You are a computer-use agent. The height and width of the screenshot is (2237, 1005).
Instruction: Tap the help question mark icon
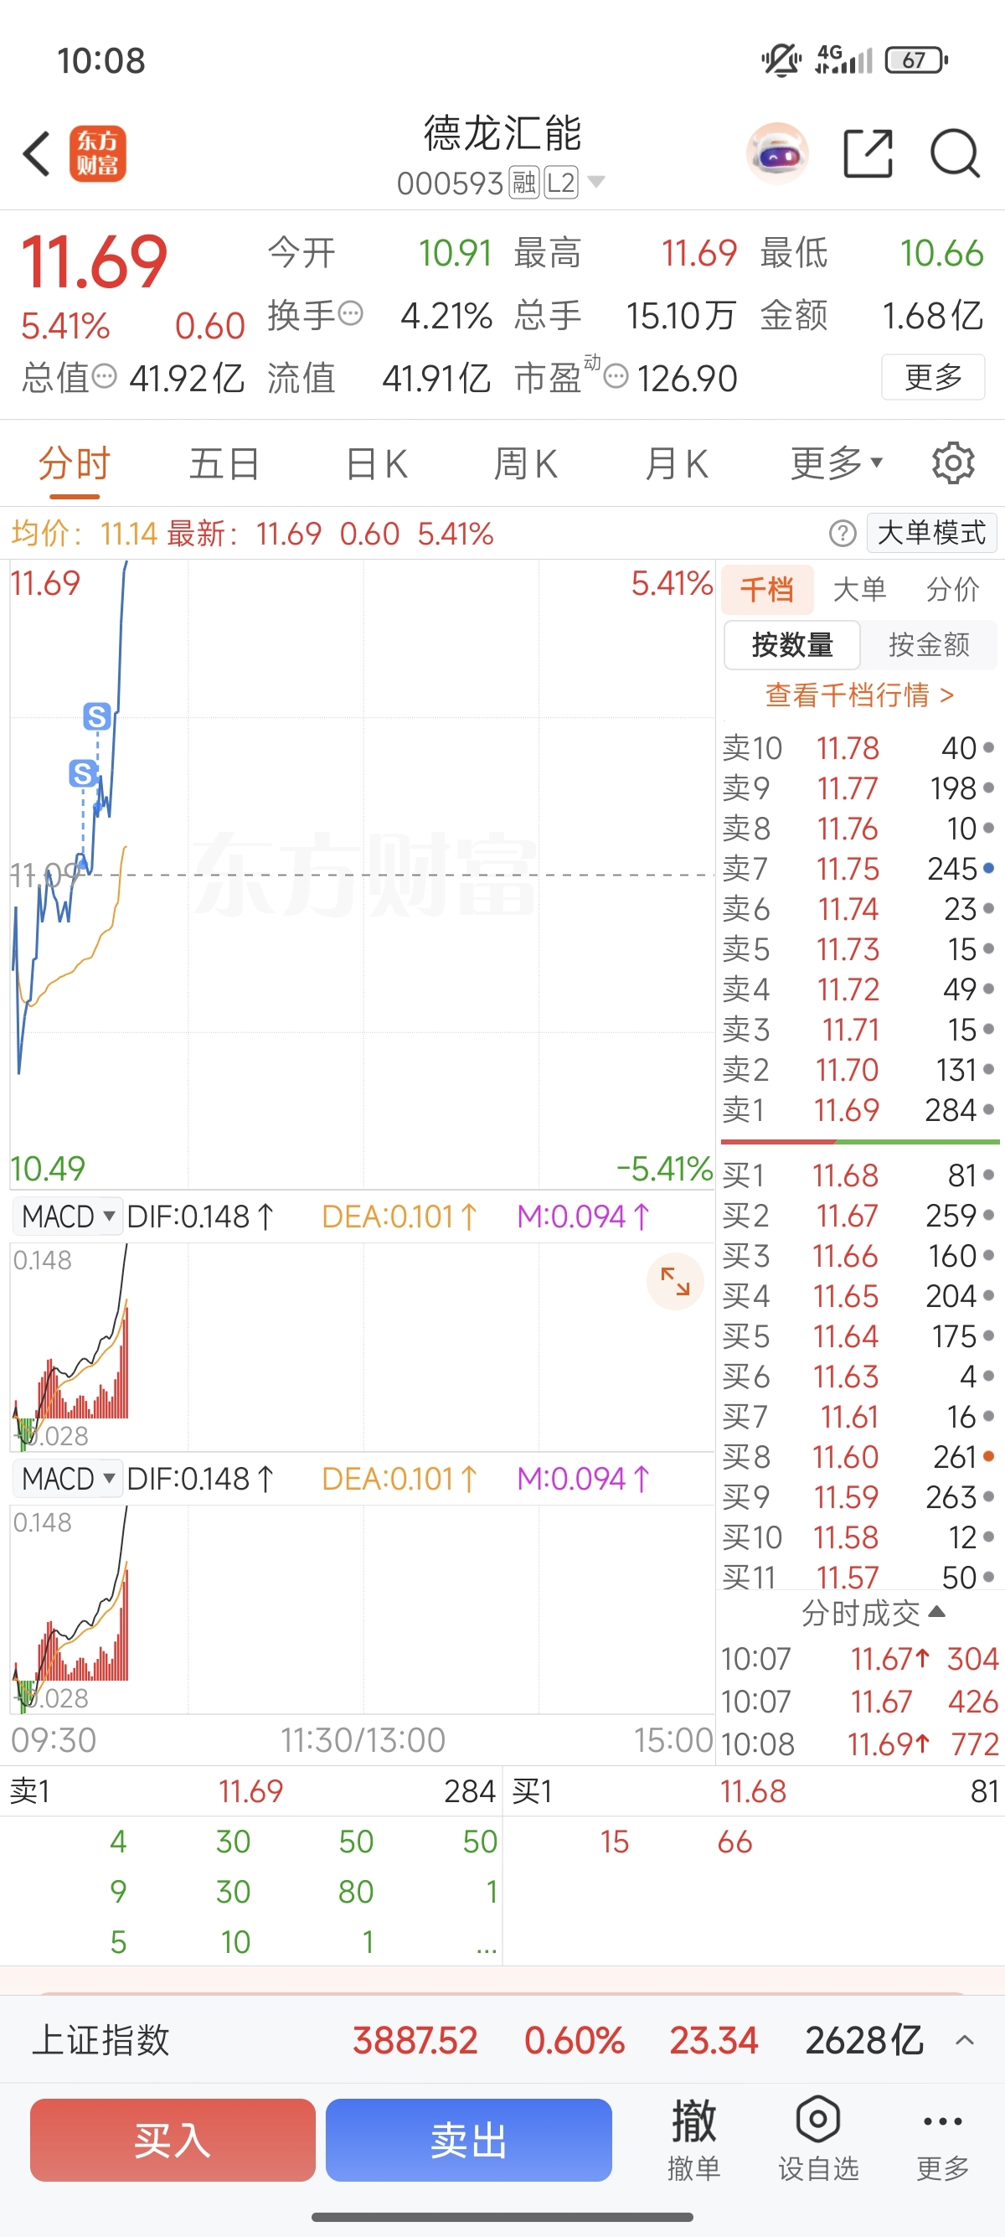[x=843, y=533]
